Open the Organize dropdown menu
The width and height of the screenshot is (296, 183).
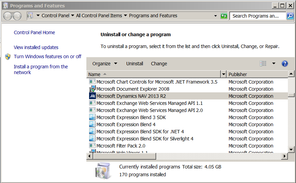[105, 64]
